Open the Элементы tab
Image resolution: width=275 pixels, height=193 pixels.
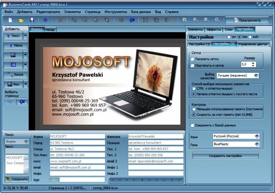click(195, 29)
